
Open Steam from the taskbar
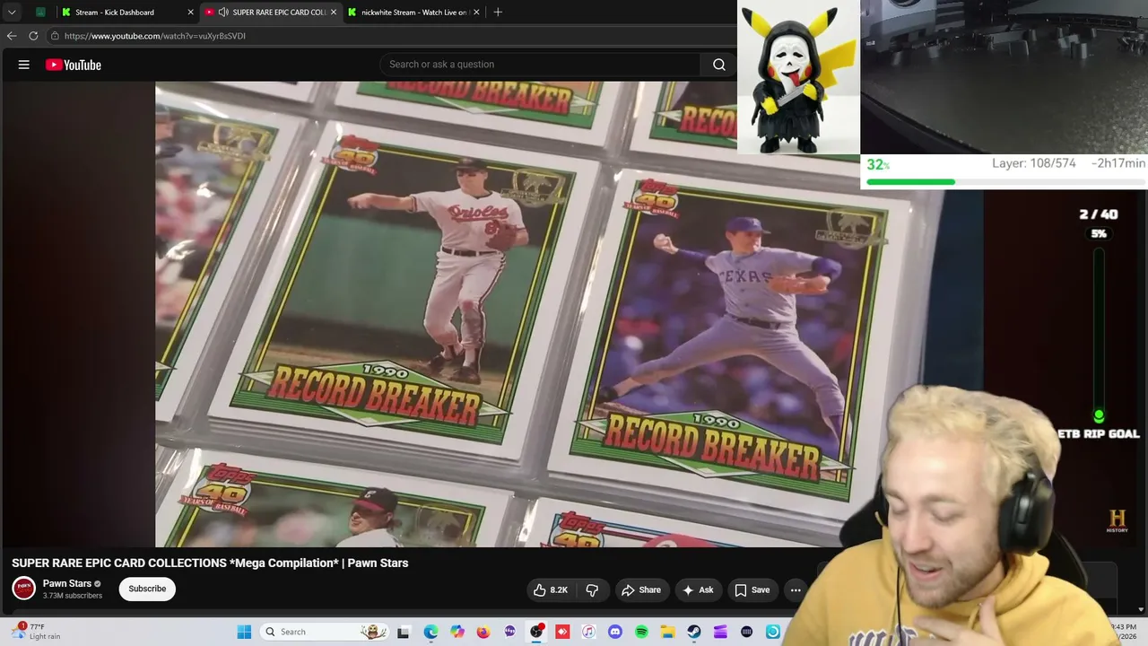694,632
